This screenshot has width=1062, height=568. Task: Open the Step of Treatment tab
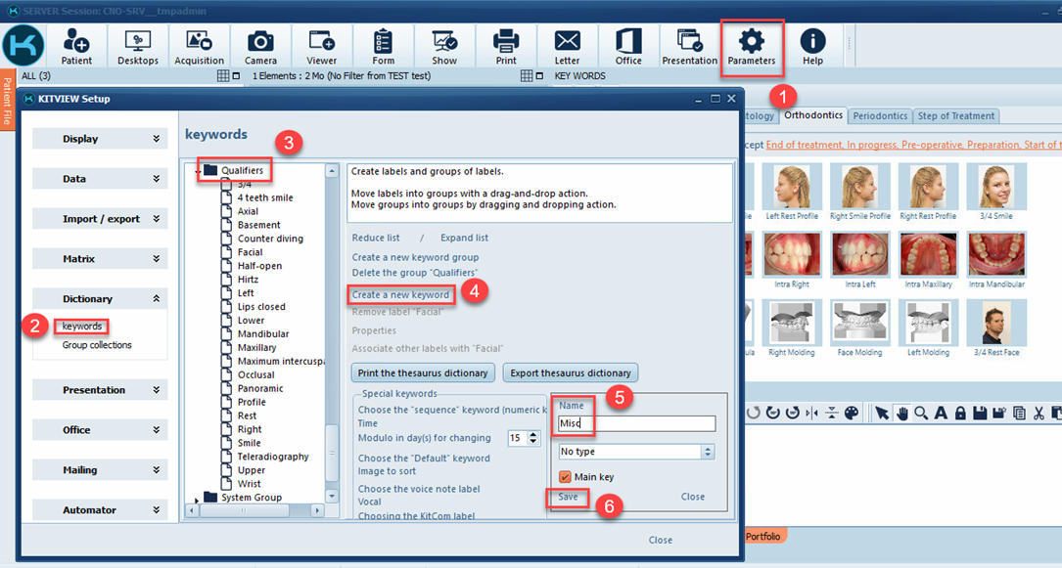[x=955, y=115]
